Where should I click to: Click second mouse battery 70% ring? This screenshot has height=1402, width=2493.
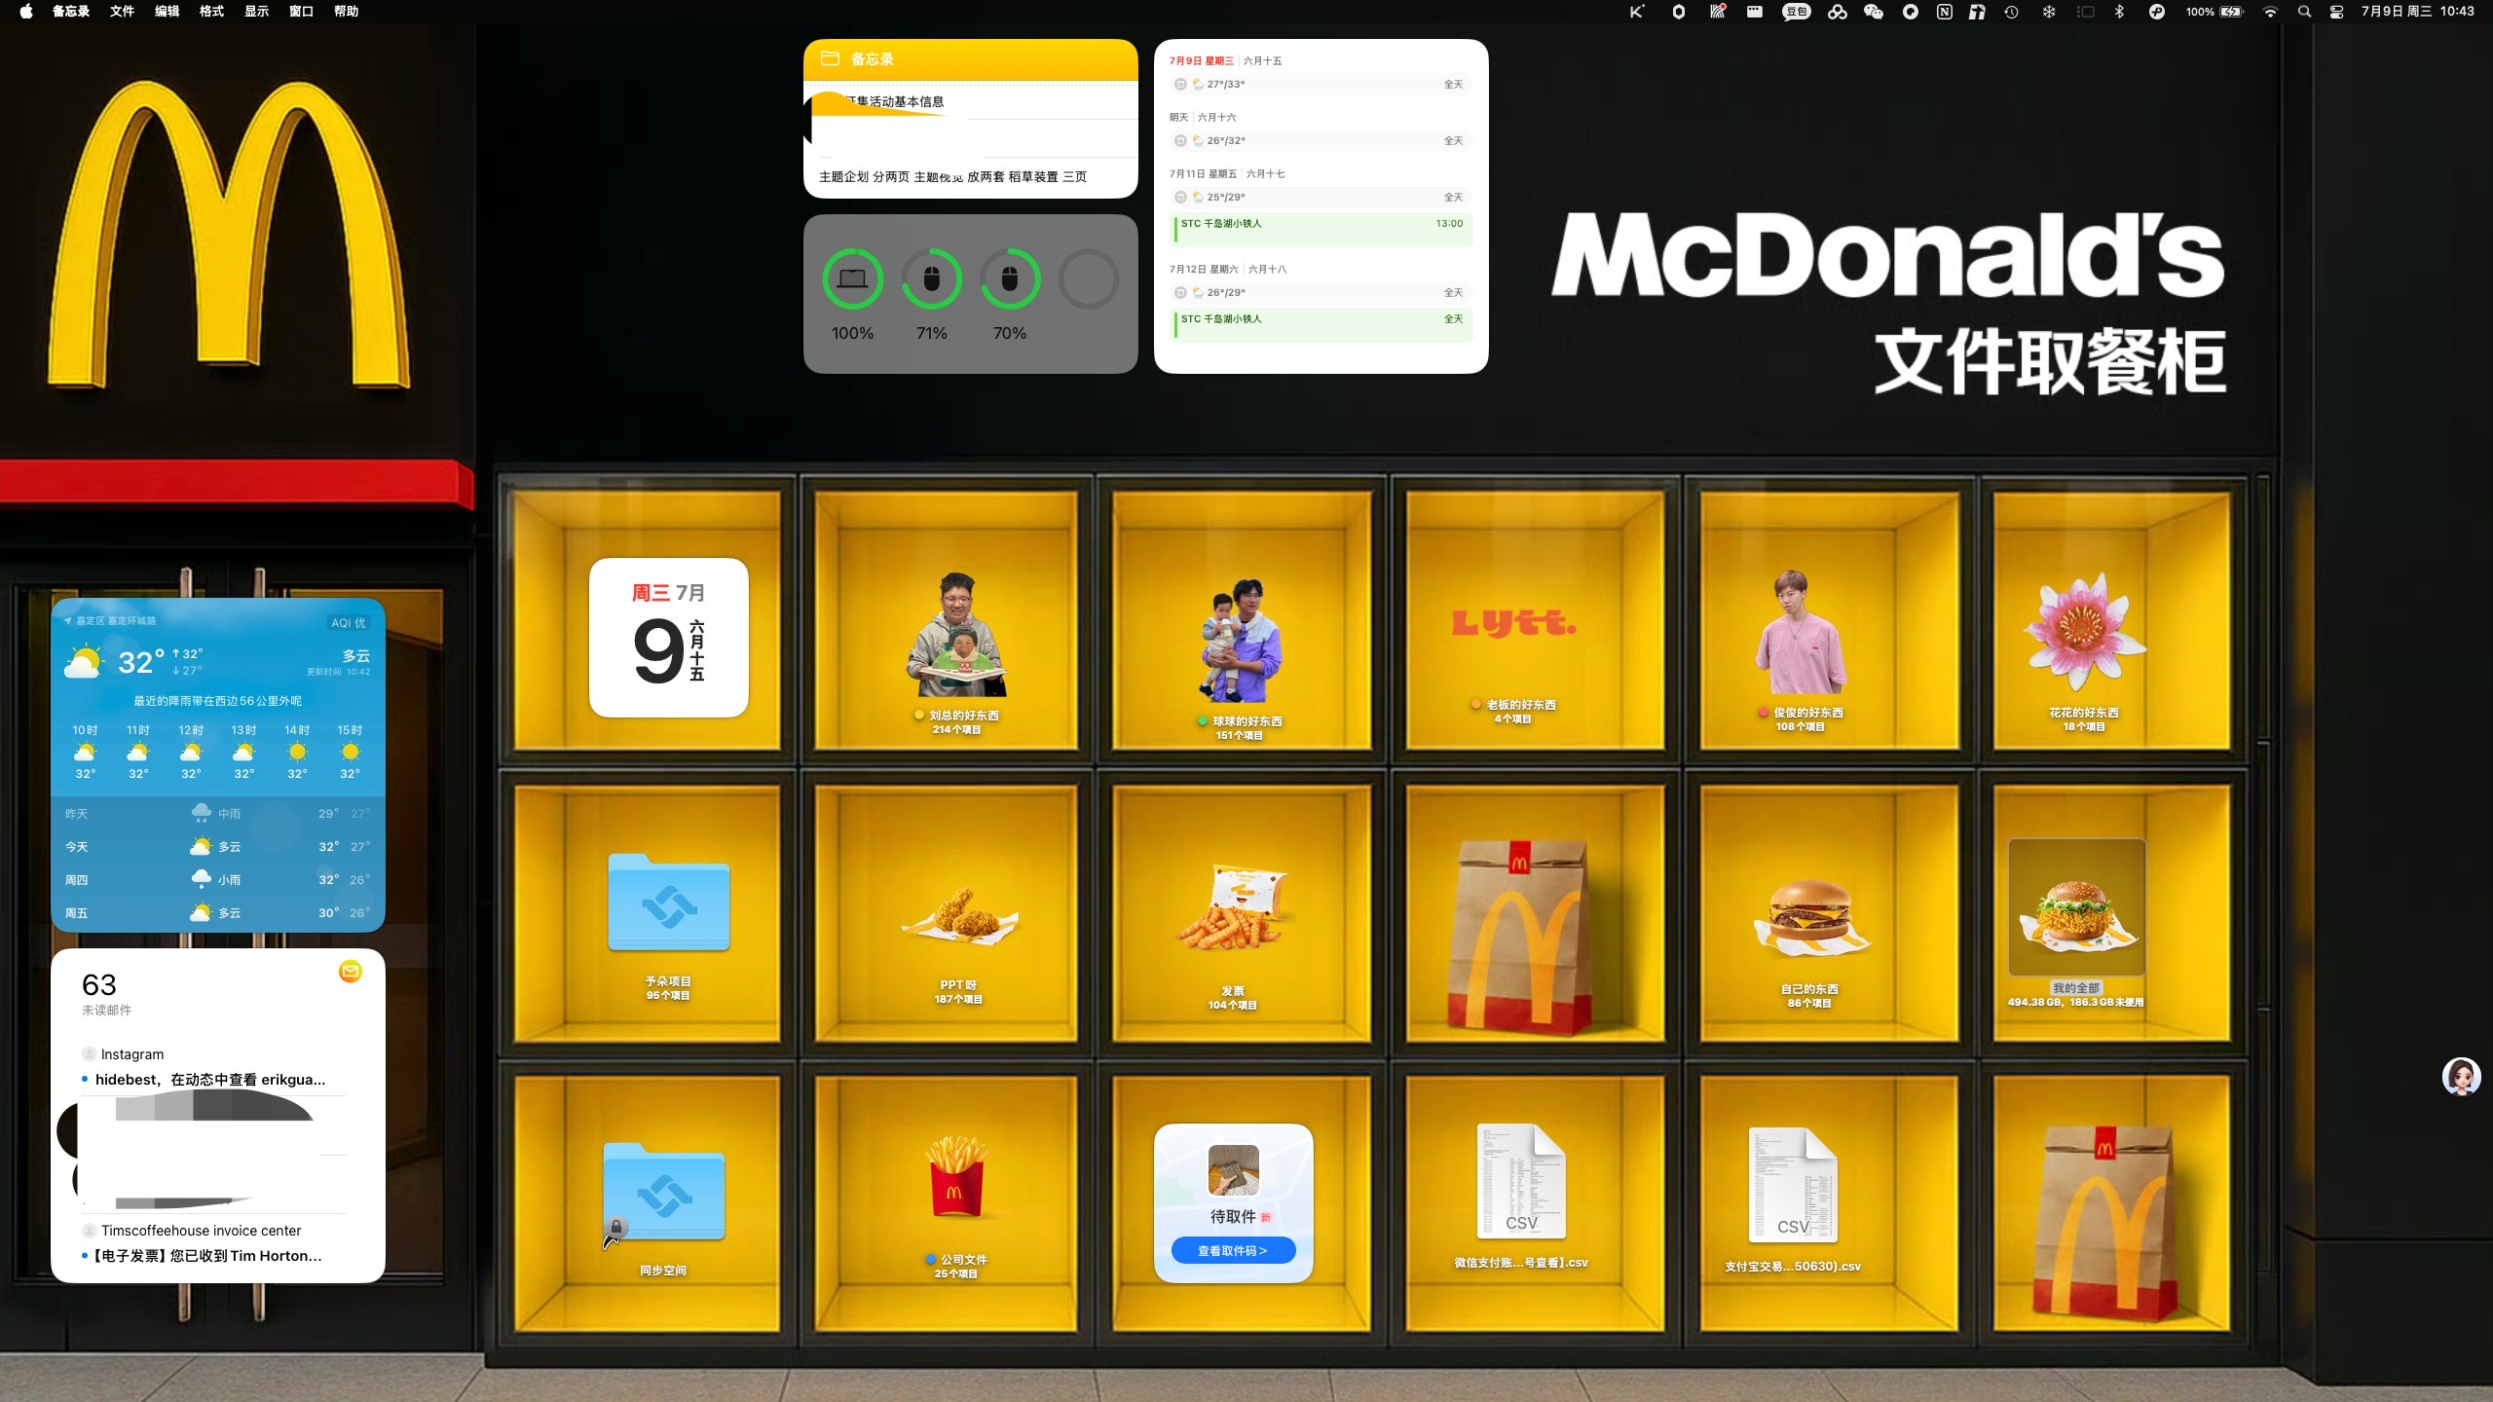[x=1009, y=279]
